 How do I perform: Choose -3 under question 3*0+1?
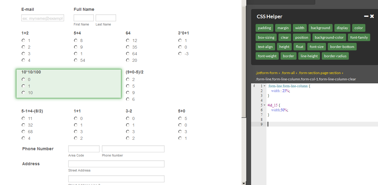(x=180, y=54)
